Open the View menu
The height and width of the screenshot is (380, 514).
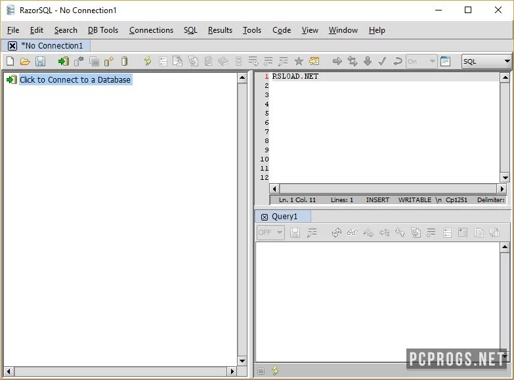[x=310, y=30]
